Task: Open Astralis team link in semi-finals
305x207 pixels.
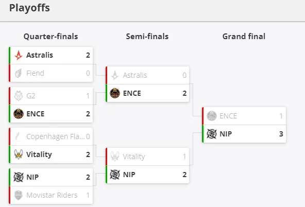Action: point(135,75)
